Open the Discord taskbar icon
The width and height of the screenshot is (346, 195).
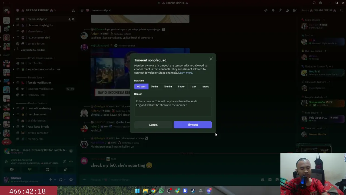pyautogui.click(x=209, y=191)
